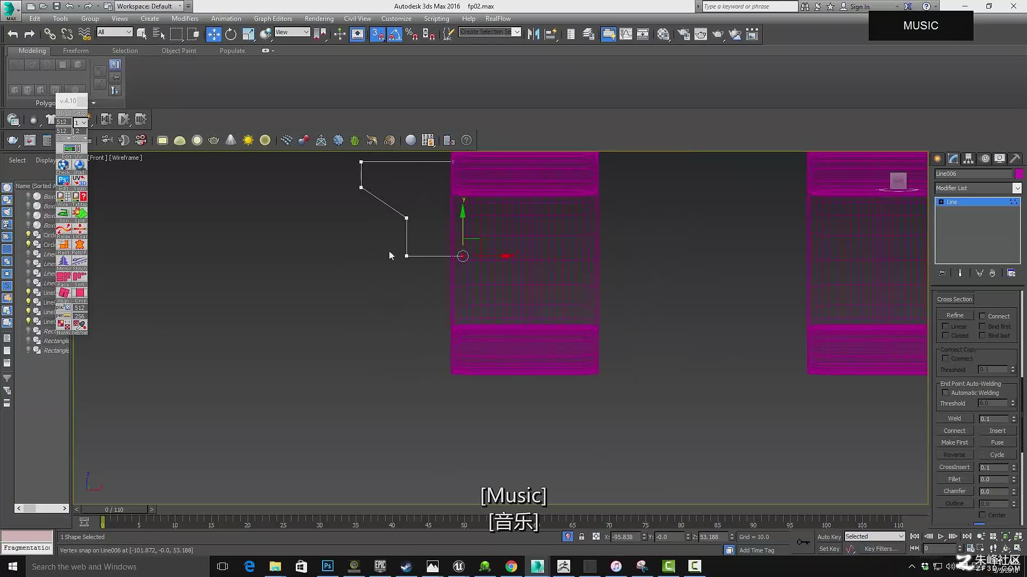Click the Cross Section button
The height and width of the screenshot is (577, 1027).
955,299
